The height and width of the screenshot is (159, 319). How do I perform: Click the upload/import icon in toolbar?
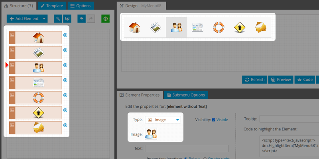67,19
